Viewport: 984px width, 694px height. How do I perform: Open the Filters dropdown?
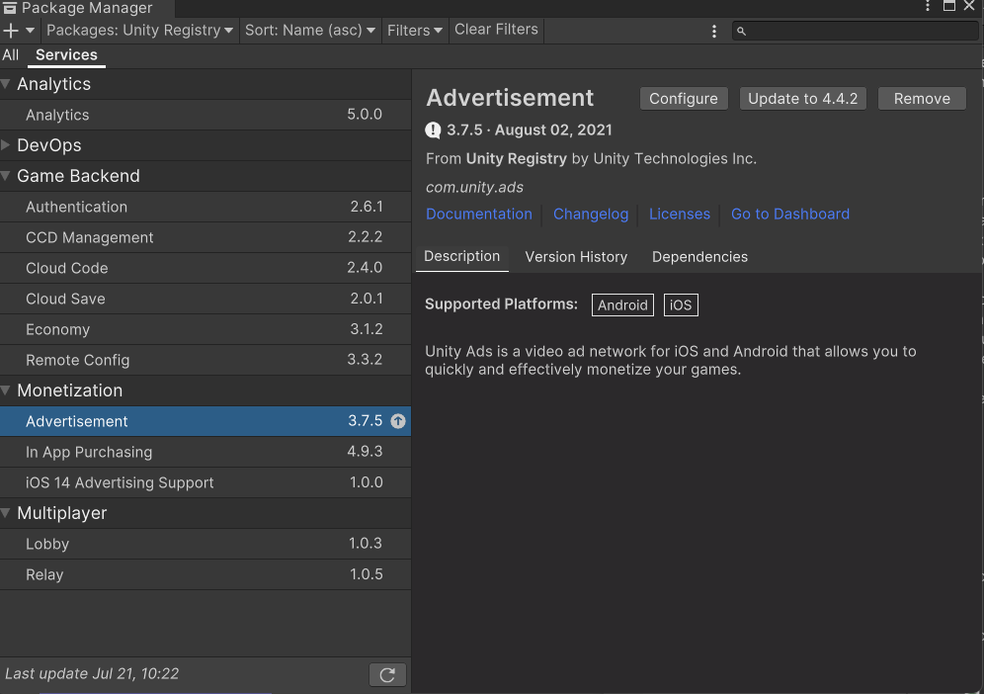[415, 30]
